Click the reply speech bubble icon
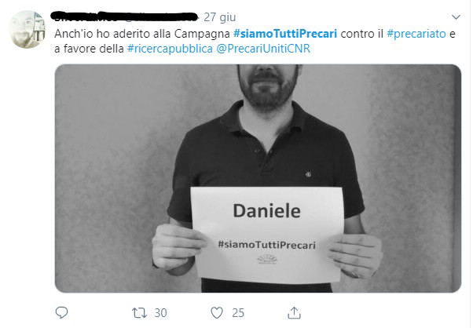The width and height of the screenshot is (473, 328). 61,312
